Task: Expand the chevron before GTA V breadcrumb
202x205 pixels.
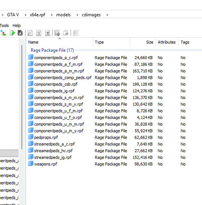Action: tap(2, 15)
